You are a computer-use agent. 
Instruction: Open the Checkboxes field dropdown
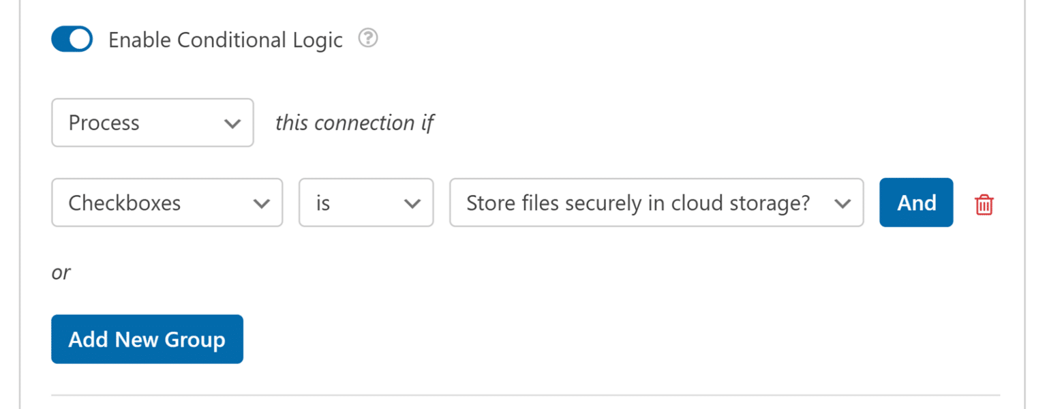(166, 202)
